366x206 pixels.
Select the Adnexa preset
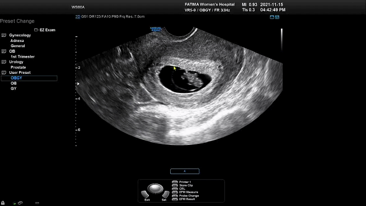point(17,41)
